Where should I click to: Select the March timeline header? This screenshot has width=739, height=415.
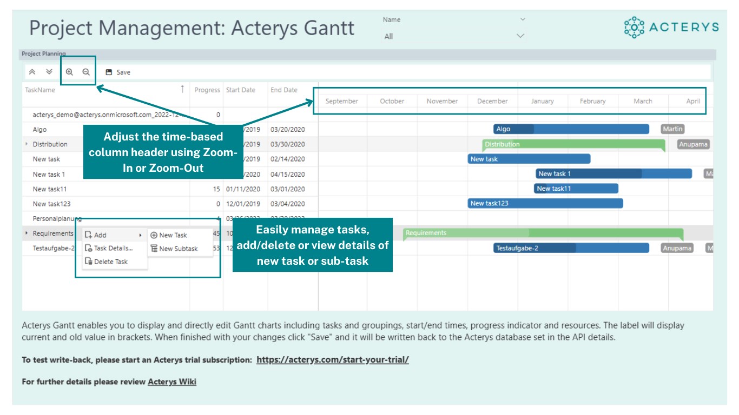coord(643,101)
